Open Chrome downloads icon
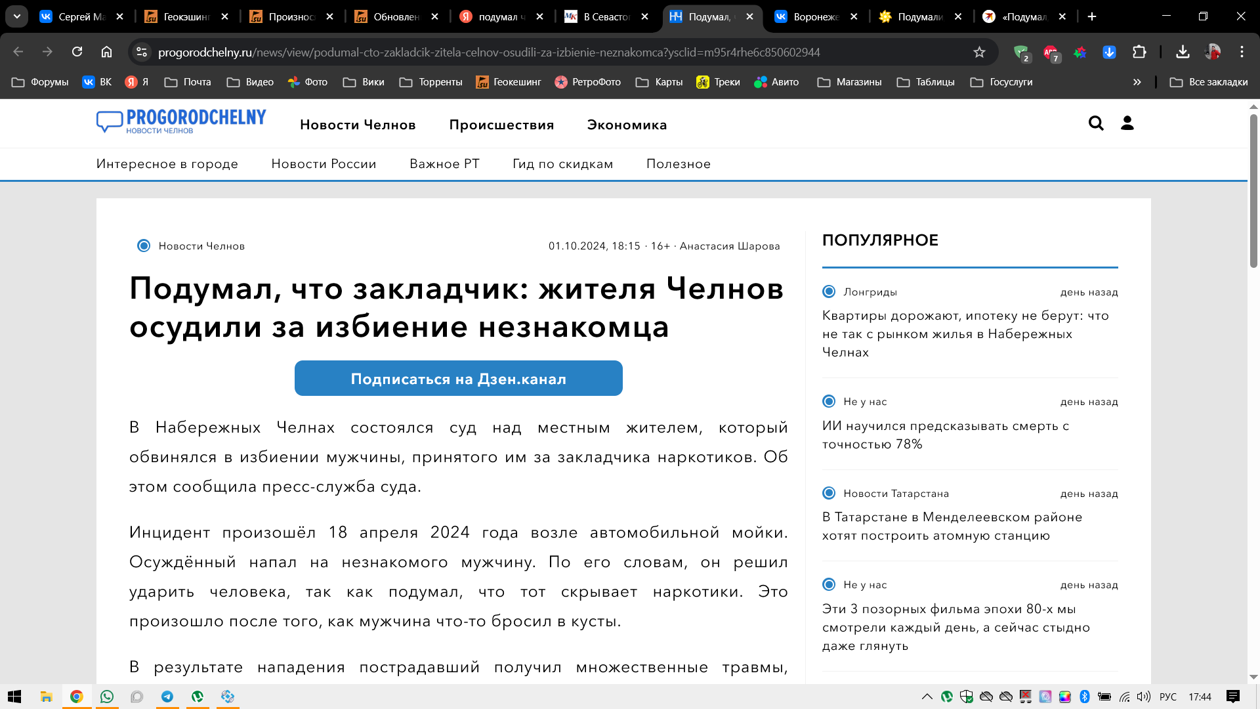 (x=1183, y=52)
